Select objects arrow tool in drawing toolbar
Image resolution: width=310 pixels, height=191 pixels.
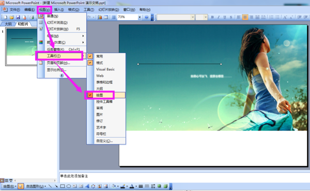tap(21, 186)
